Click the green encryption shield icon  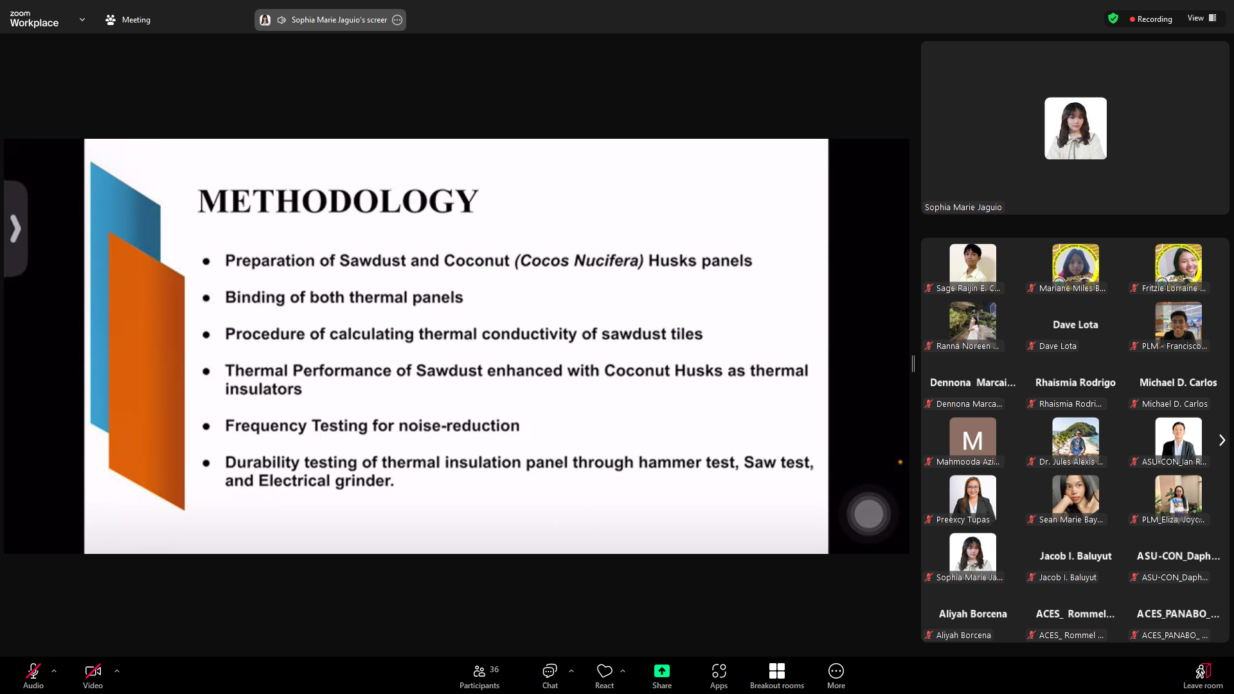(x=1113, y=19)
